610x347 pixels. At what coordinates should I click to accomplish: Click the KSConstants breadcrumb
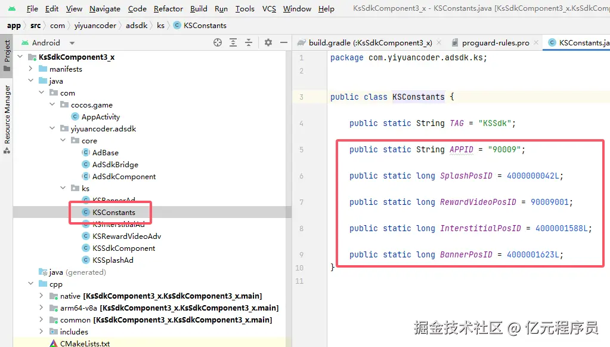pyautogui.click(x=200, y=25)
